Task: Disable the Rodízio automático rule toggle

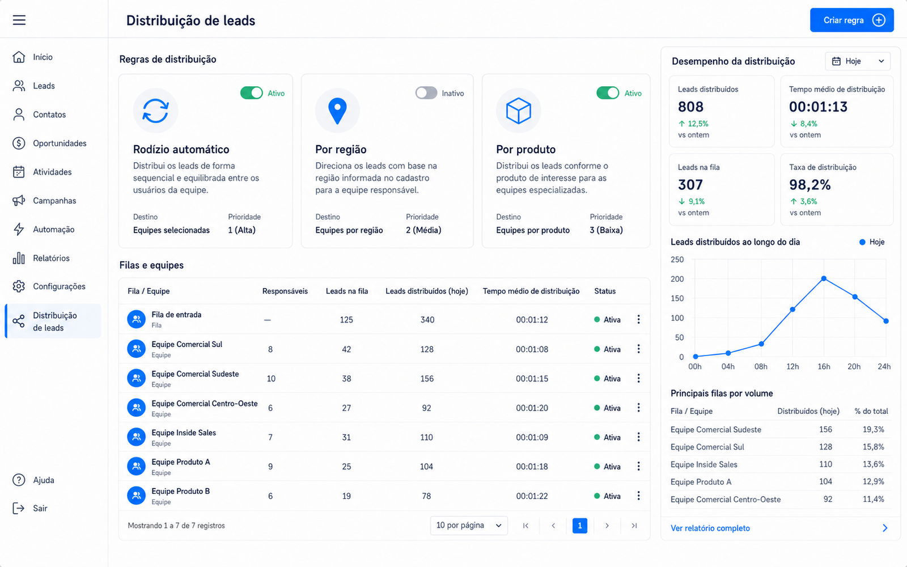Action: 252,93
